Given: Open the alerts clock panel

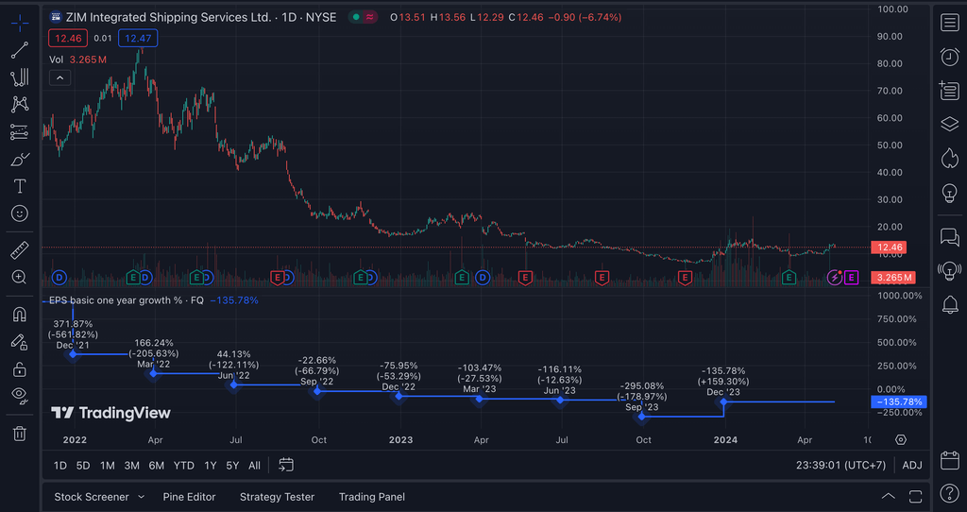Looking at the screenshot, I should (x=949, y=57).
